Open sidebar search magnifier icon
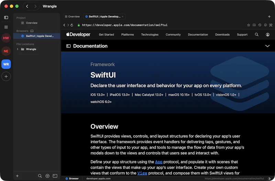 [x=40, y=176]
